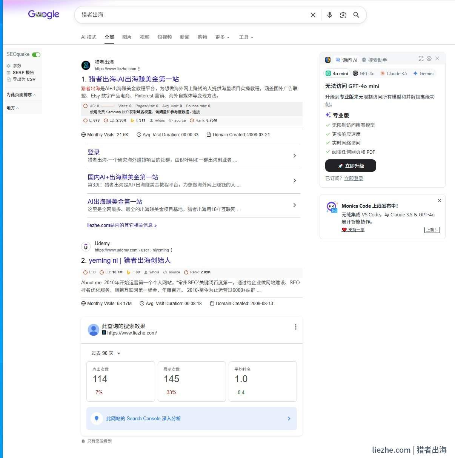Clear the search box with the X

[313, 15]
